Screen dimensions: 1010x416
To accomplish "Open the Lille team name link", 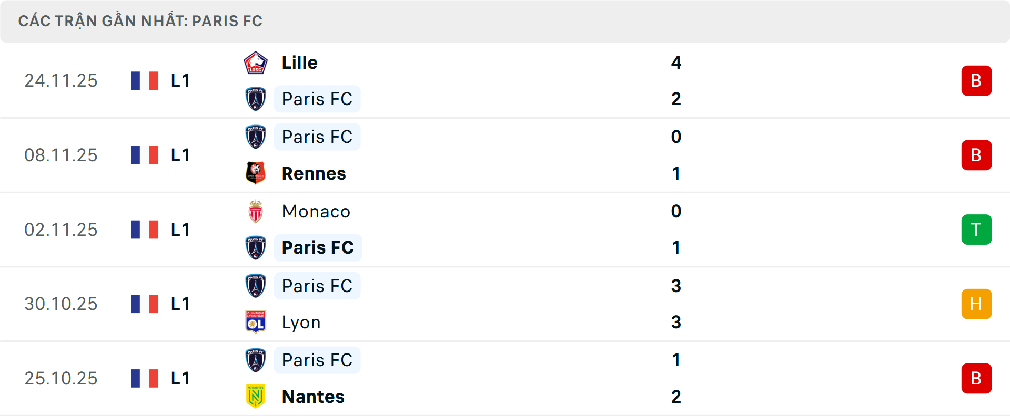I will [x=299, y=63].
